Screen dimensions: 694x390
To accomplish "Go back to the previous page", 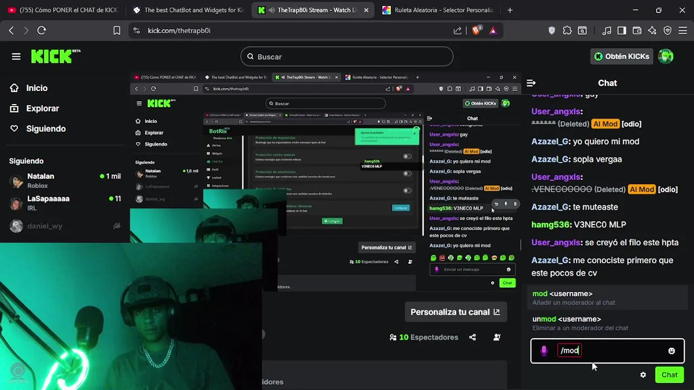I will coord(11,31).
